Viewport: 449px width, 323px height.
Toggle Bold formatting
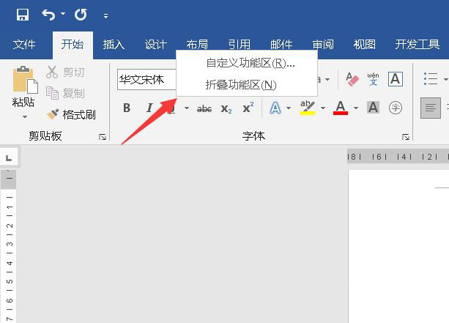pos(127,108)
